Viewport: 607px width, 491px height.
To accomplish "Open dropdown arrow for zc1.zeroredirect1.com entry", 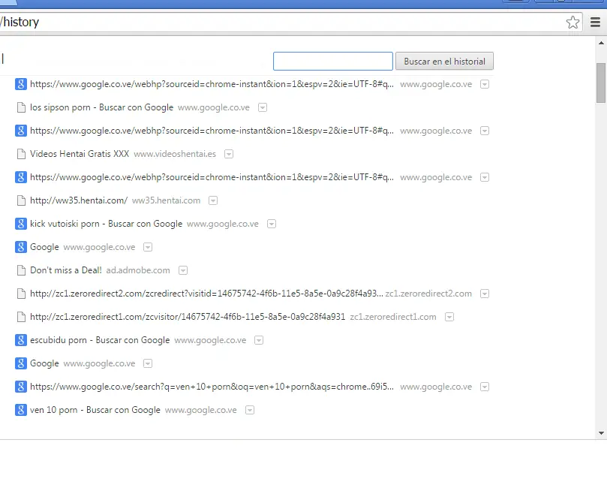I will tap(449, 317).
